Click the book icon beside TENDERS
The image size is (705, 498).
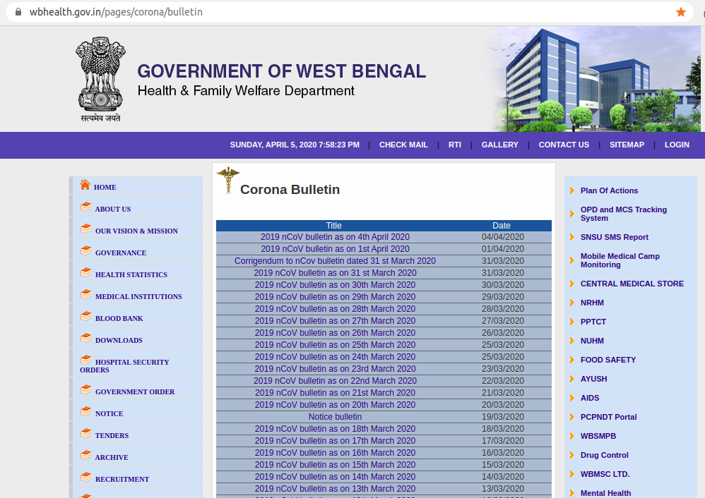pyautogui.click(x=86, y=433)
